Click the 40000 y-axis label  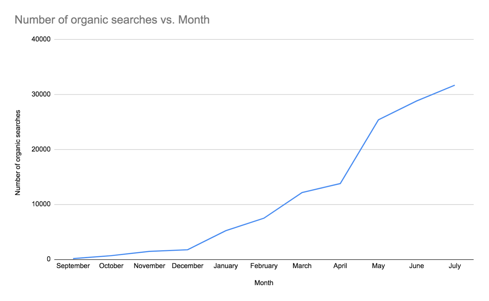pos(41,39)
